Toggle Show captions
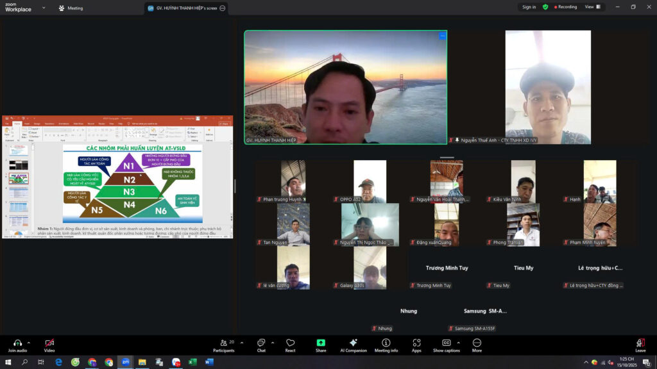The height and width of the screenshot is (369, 657). tap(446, 343)
